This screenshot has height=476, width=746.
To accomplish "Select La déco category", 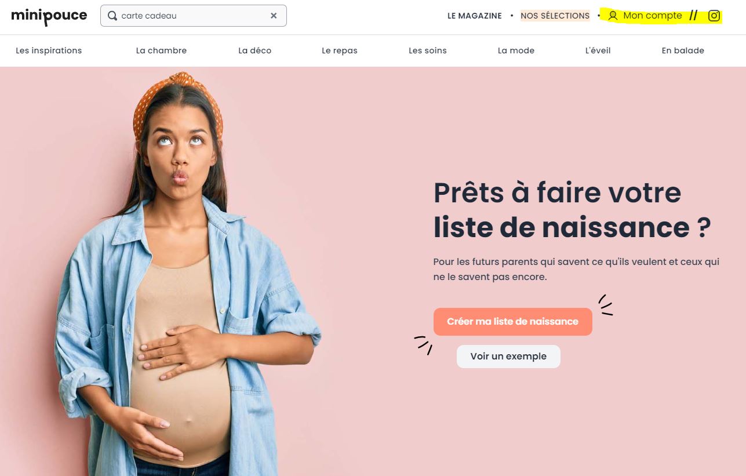I will (x=254, y=50).
